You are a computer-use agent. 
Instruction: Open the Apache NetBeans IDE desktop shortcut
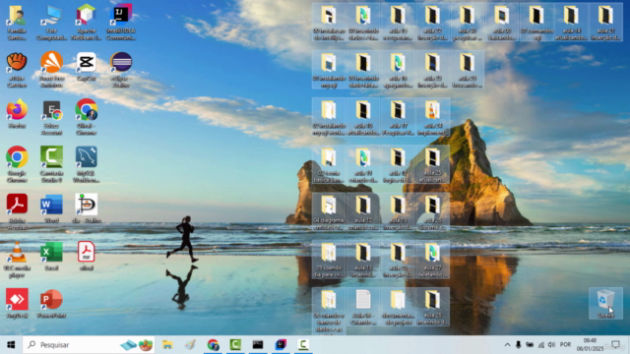pyautogui.click(x=86, y=23)
